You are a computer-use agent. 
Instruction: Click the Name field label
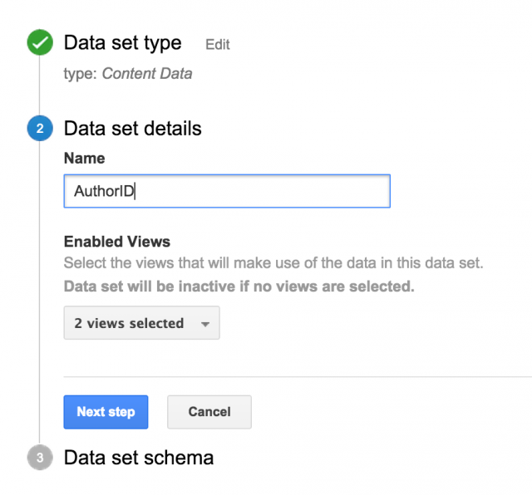85,159
